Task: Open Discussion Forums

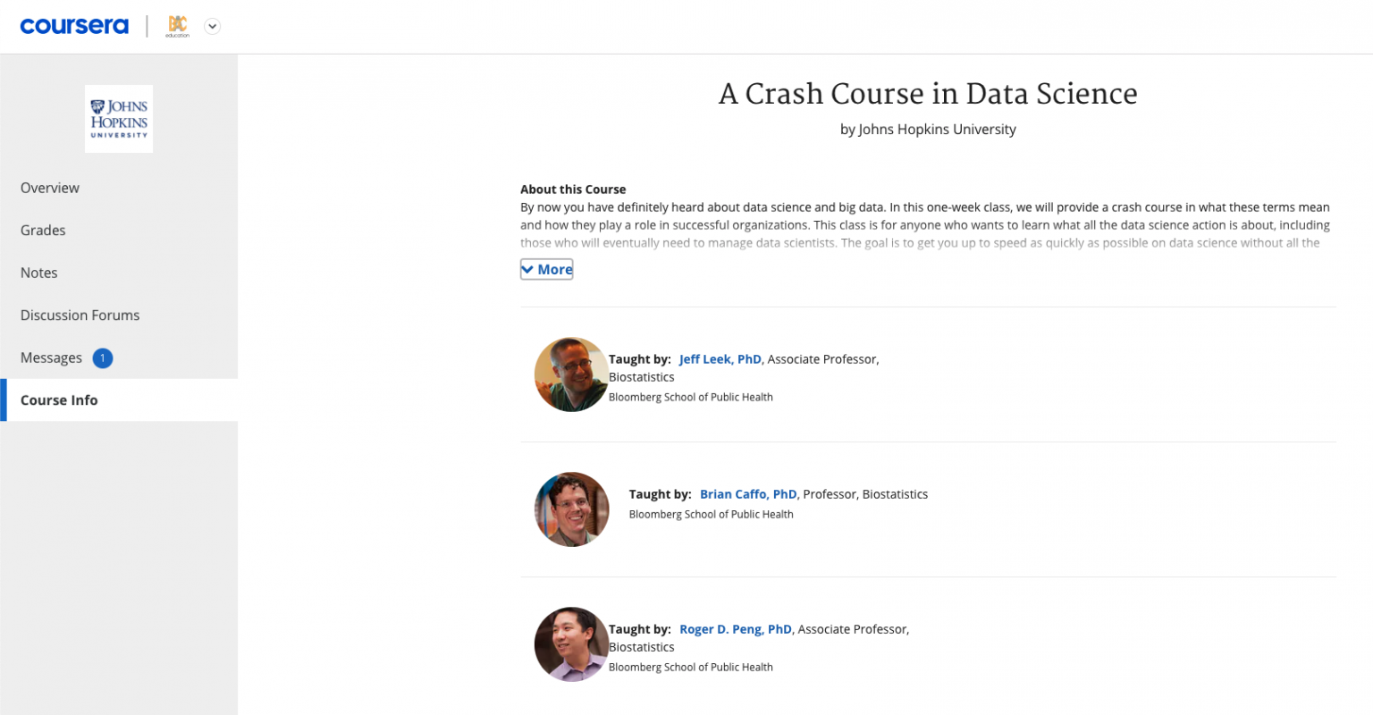Action: click(80, 315)
